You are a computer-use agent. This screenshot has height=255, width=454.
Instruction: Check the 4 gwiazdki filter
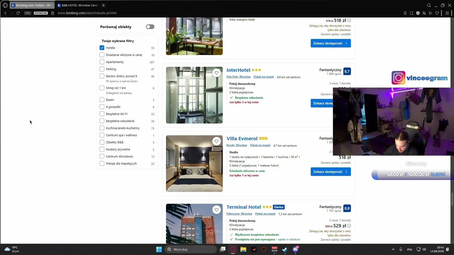pyautogui.click(x=102, y=107)
